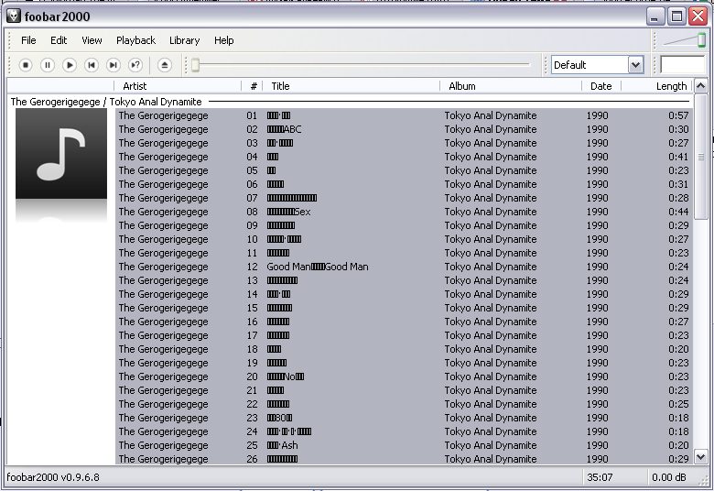Click the album art music note thumbnail
714x491 pixels.
click(61, 155)
